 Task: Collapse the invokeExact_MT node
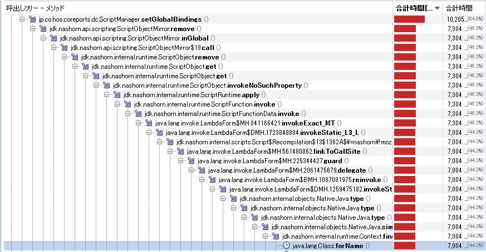tap(138, 123)
